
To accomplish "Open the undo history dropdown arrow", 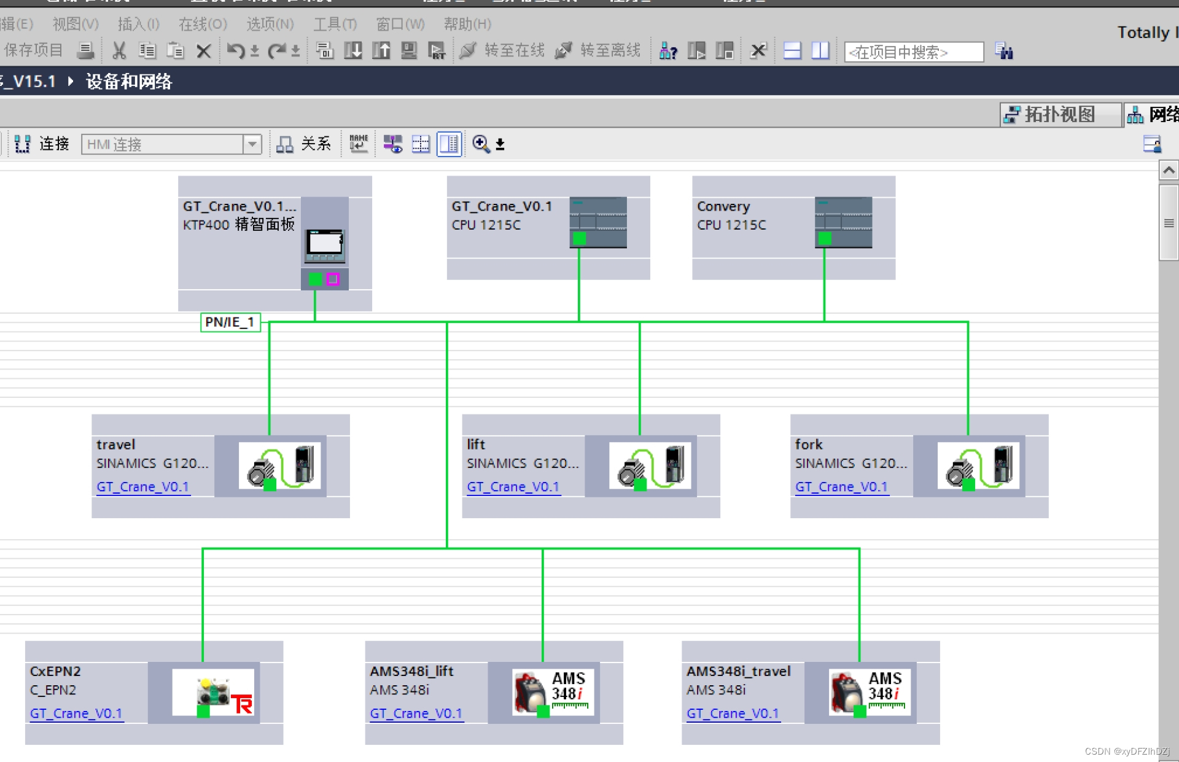I will pyautogui.click(x=255, y=52).
